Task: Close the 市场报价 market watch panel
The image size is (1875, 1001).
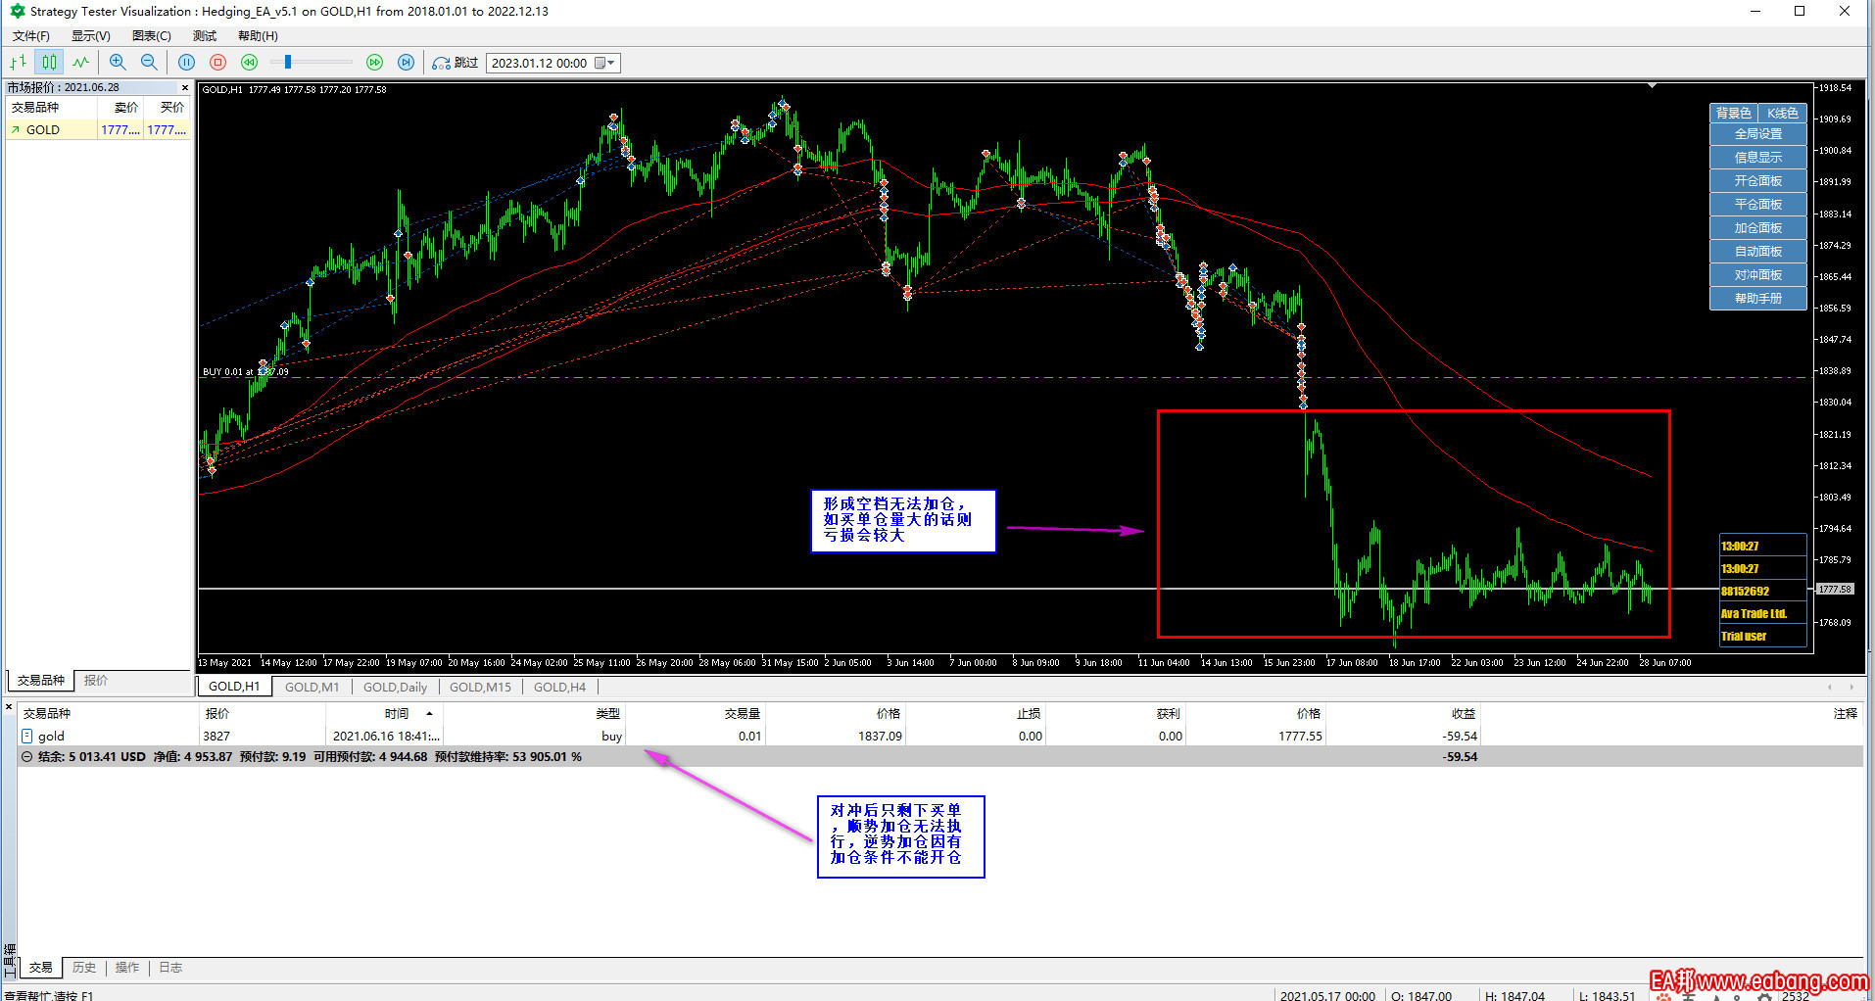Action: 185,87
